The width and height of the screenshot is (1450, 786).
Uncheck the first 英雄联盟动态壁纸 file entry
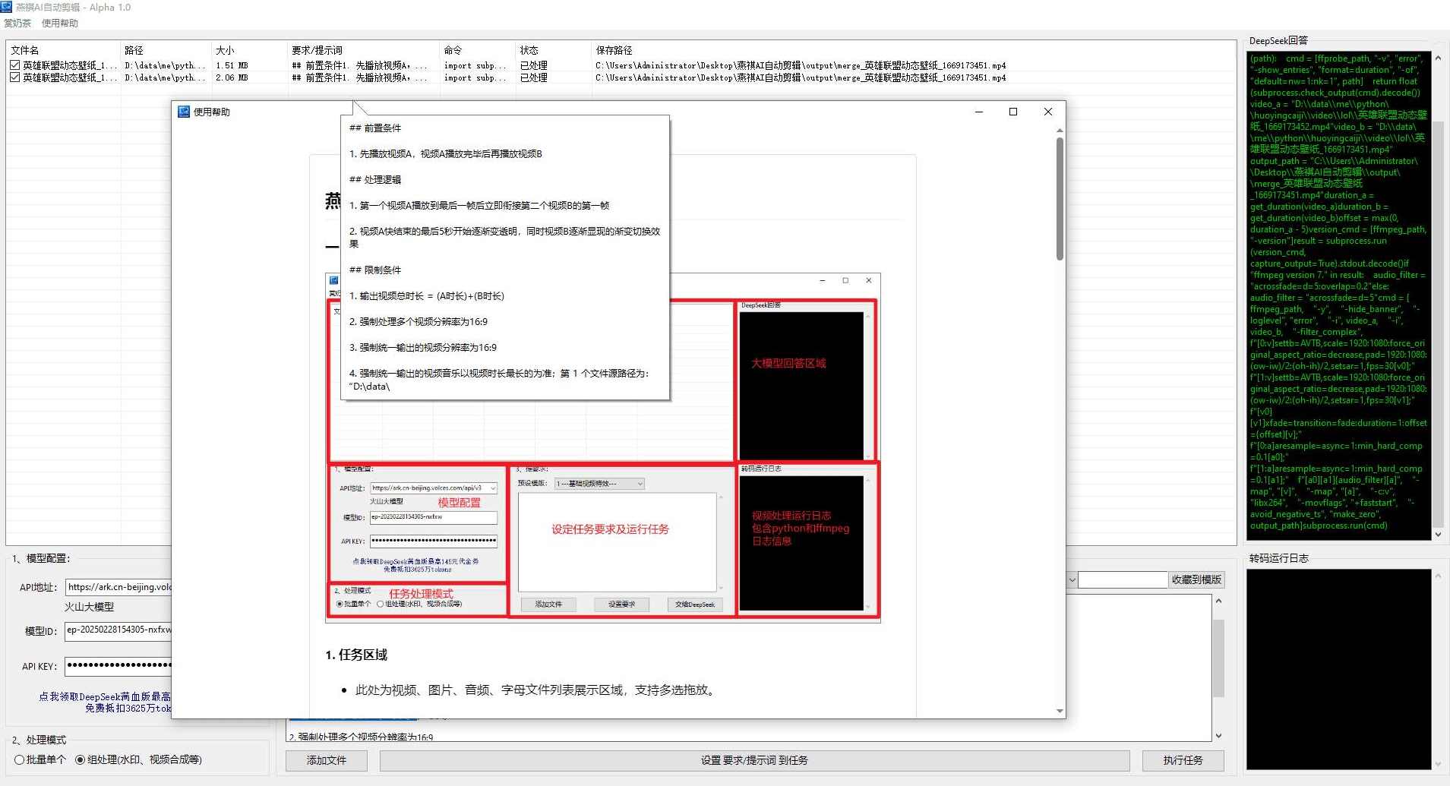(14, 65)
